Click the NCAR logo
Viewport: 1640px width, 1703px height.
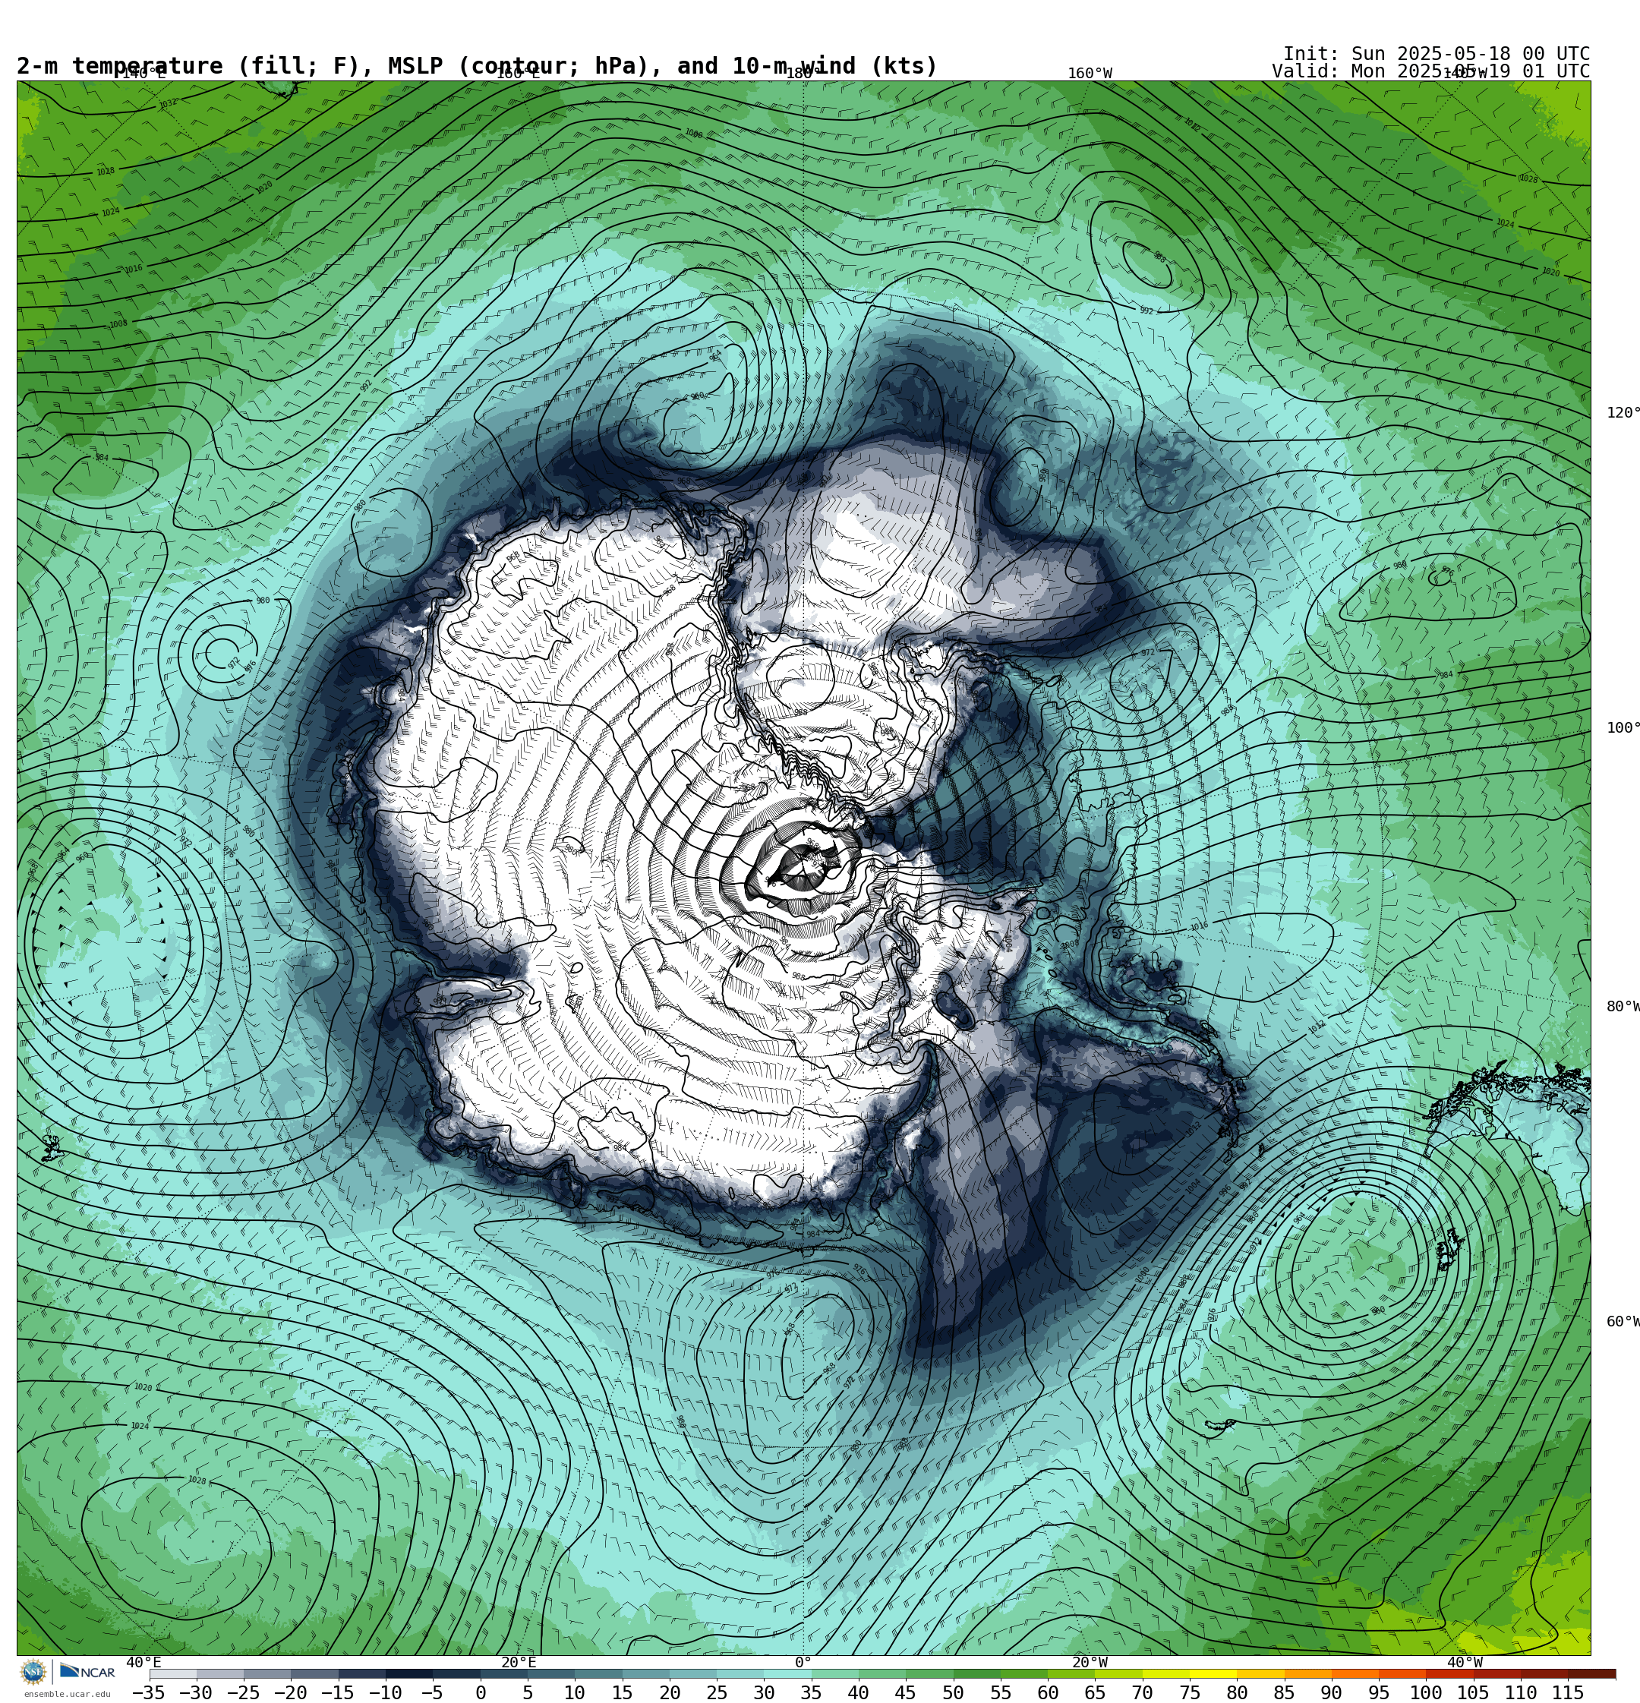[x=87, y=1672]
